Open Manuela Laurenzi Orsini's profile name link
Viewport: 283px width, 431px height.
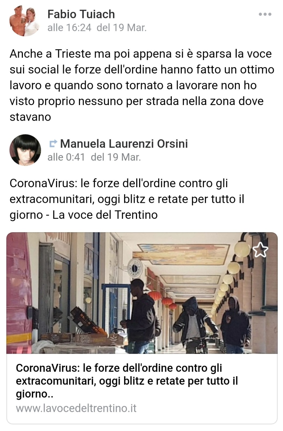[x=124, y=144]
